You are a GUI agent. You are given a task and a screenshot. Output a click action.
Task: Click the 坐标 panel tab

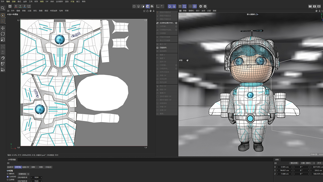(277, 160)
